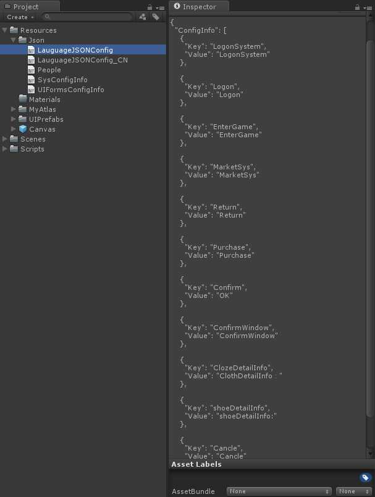Click the Asset Labels header

click(x=196, y=464)
